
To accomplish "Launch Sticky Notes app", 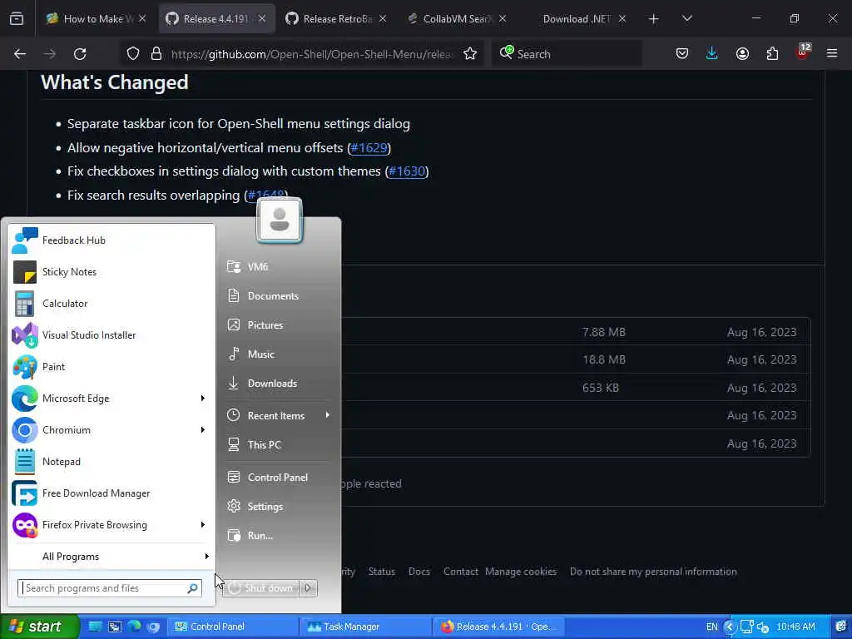I will pyautogui.click(x=111, y=272).
